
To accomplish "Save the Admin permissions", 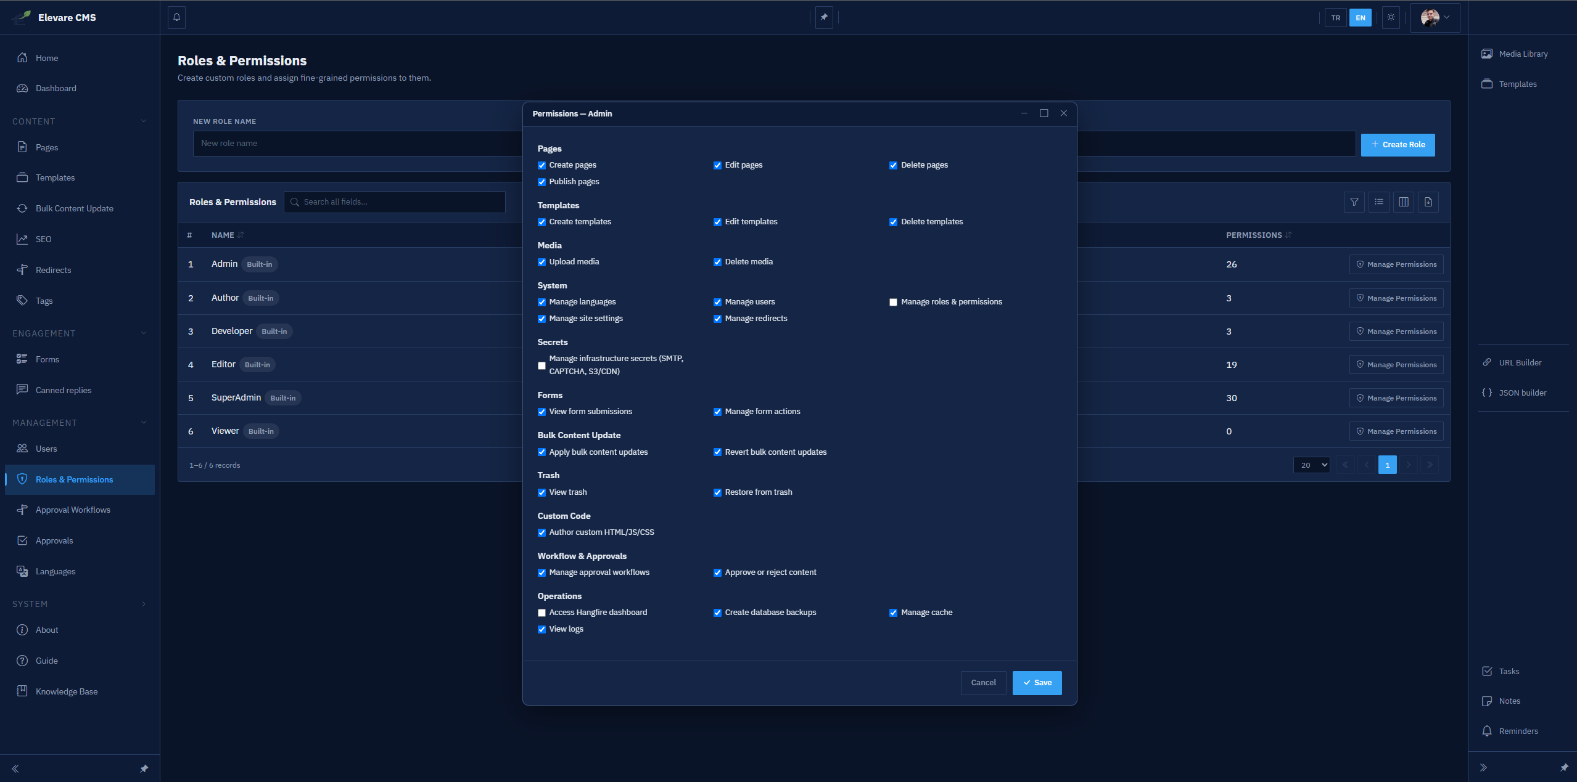I will [x=1037, y=683].
